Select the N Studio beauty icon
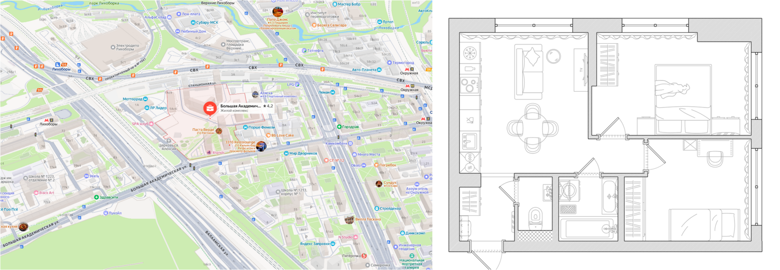Viewport: 780px width, 270px height. 356,237
